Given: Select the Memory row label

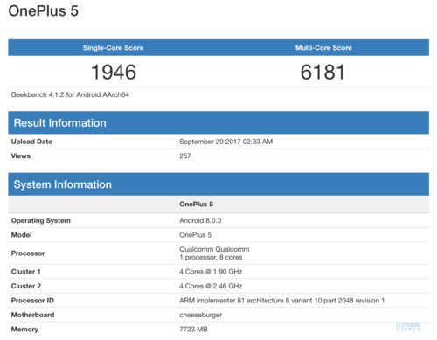Looking at the screenshot, I should pyautogui.click(x=24, y=330).
